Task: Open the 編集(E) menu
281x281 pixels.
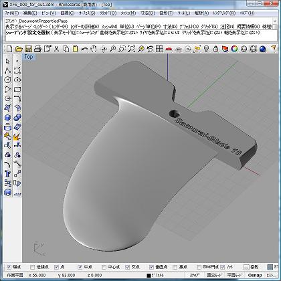Action: (x=30, y=13)
